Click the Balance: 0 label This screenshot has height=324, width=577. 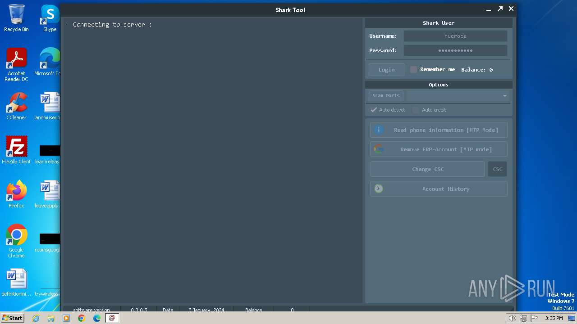477,70
